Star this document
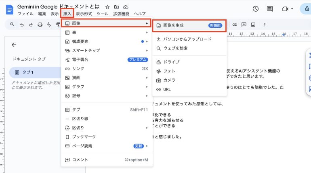Viewport: 311px width, 173px height. [x=107, y=7]
